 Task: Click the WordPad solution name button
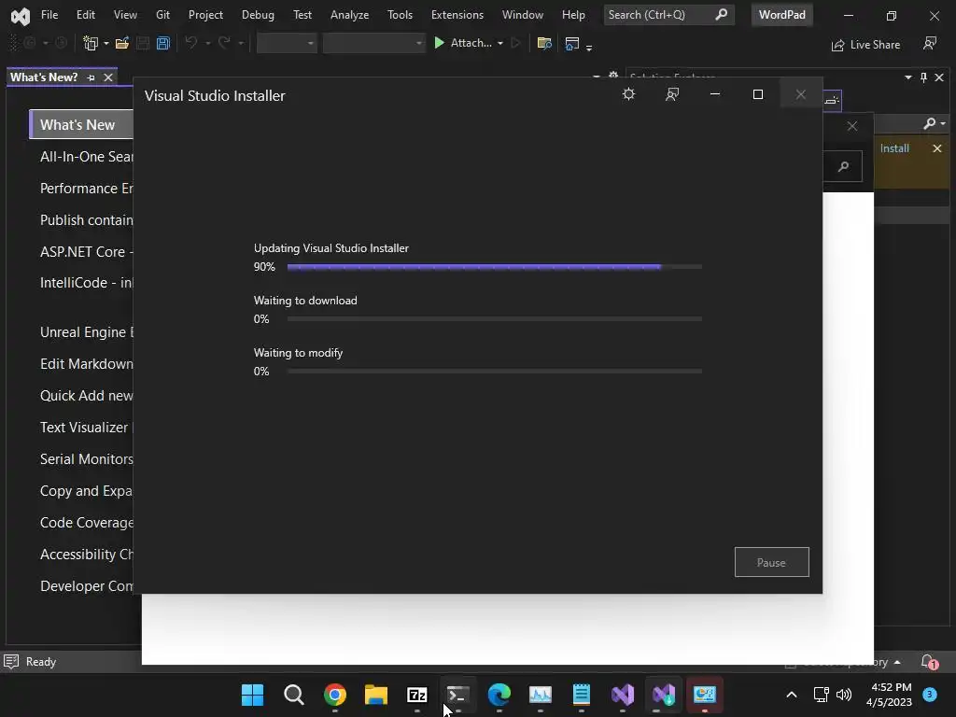tap(781, 15)
